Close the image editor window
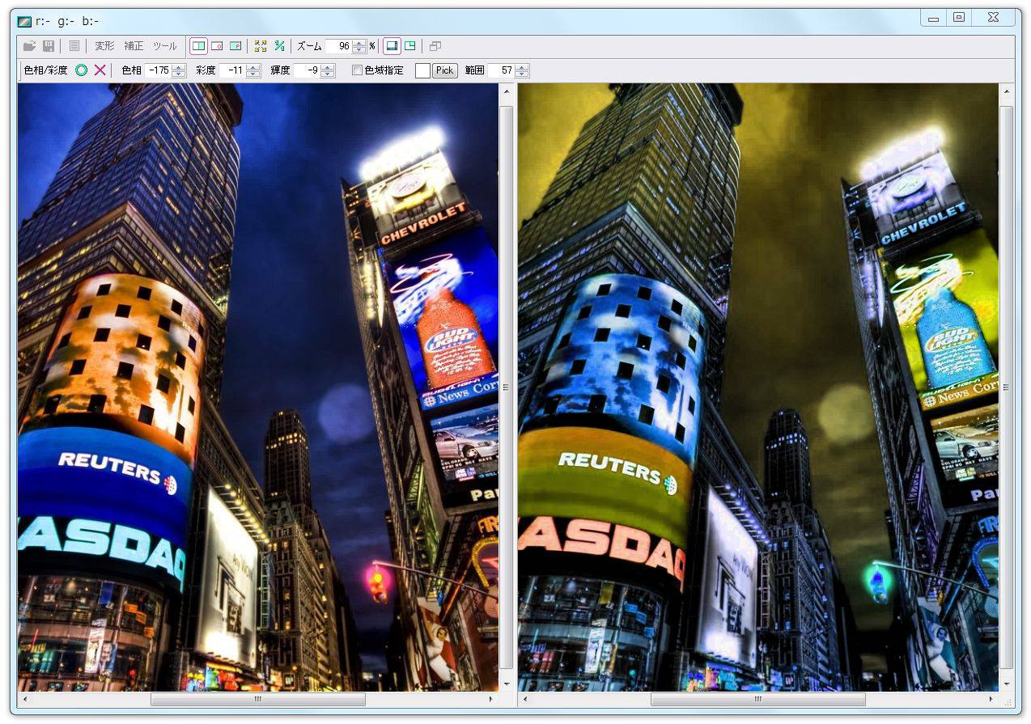Image resolution: width=1031 pixels, height=724 pixels. point(994,18)
